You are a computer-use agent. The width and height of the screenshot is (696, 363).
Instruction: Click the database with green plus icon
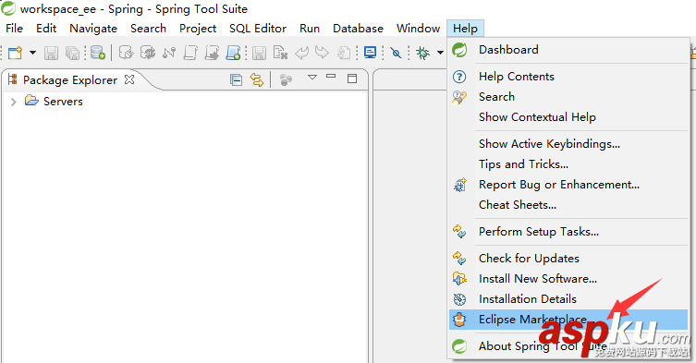(x=98, y=53)
